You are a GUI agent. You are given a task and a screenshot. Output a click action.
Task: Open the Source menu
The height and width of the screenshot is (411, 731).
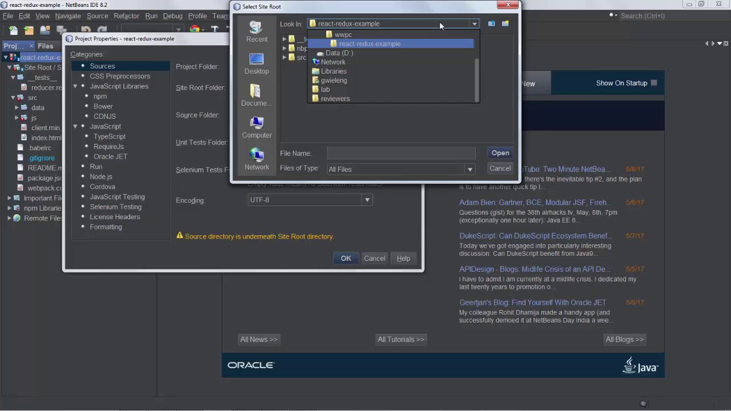pos(97,16)
